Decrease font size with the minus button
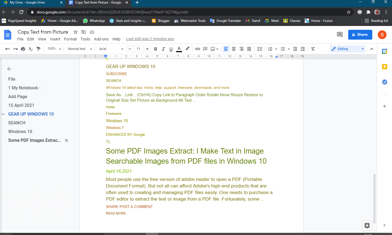Viewport: 392px width, 235px height. 130,49
